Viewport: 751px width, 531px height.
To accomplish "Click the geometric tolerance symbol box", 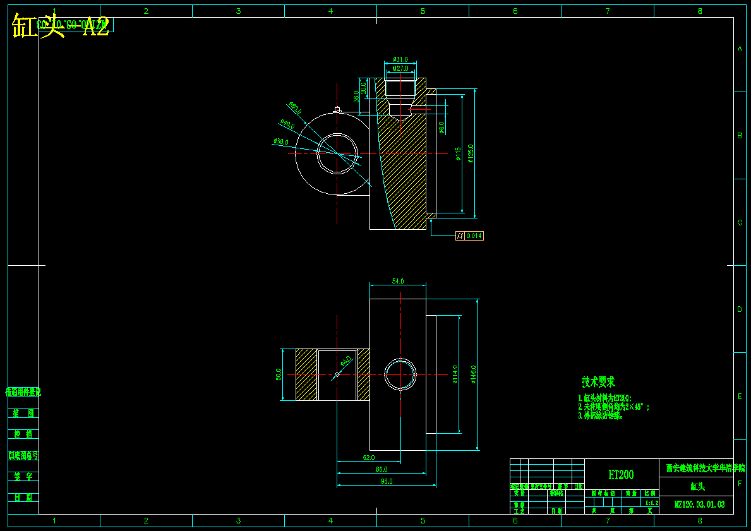I will pos(460,236).
